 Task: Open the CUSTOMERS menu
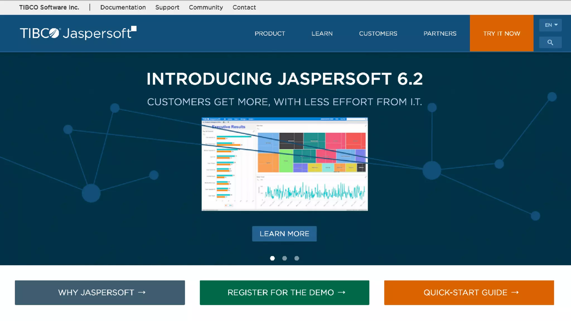pos(378,33)
